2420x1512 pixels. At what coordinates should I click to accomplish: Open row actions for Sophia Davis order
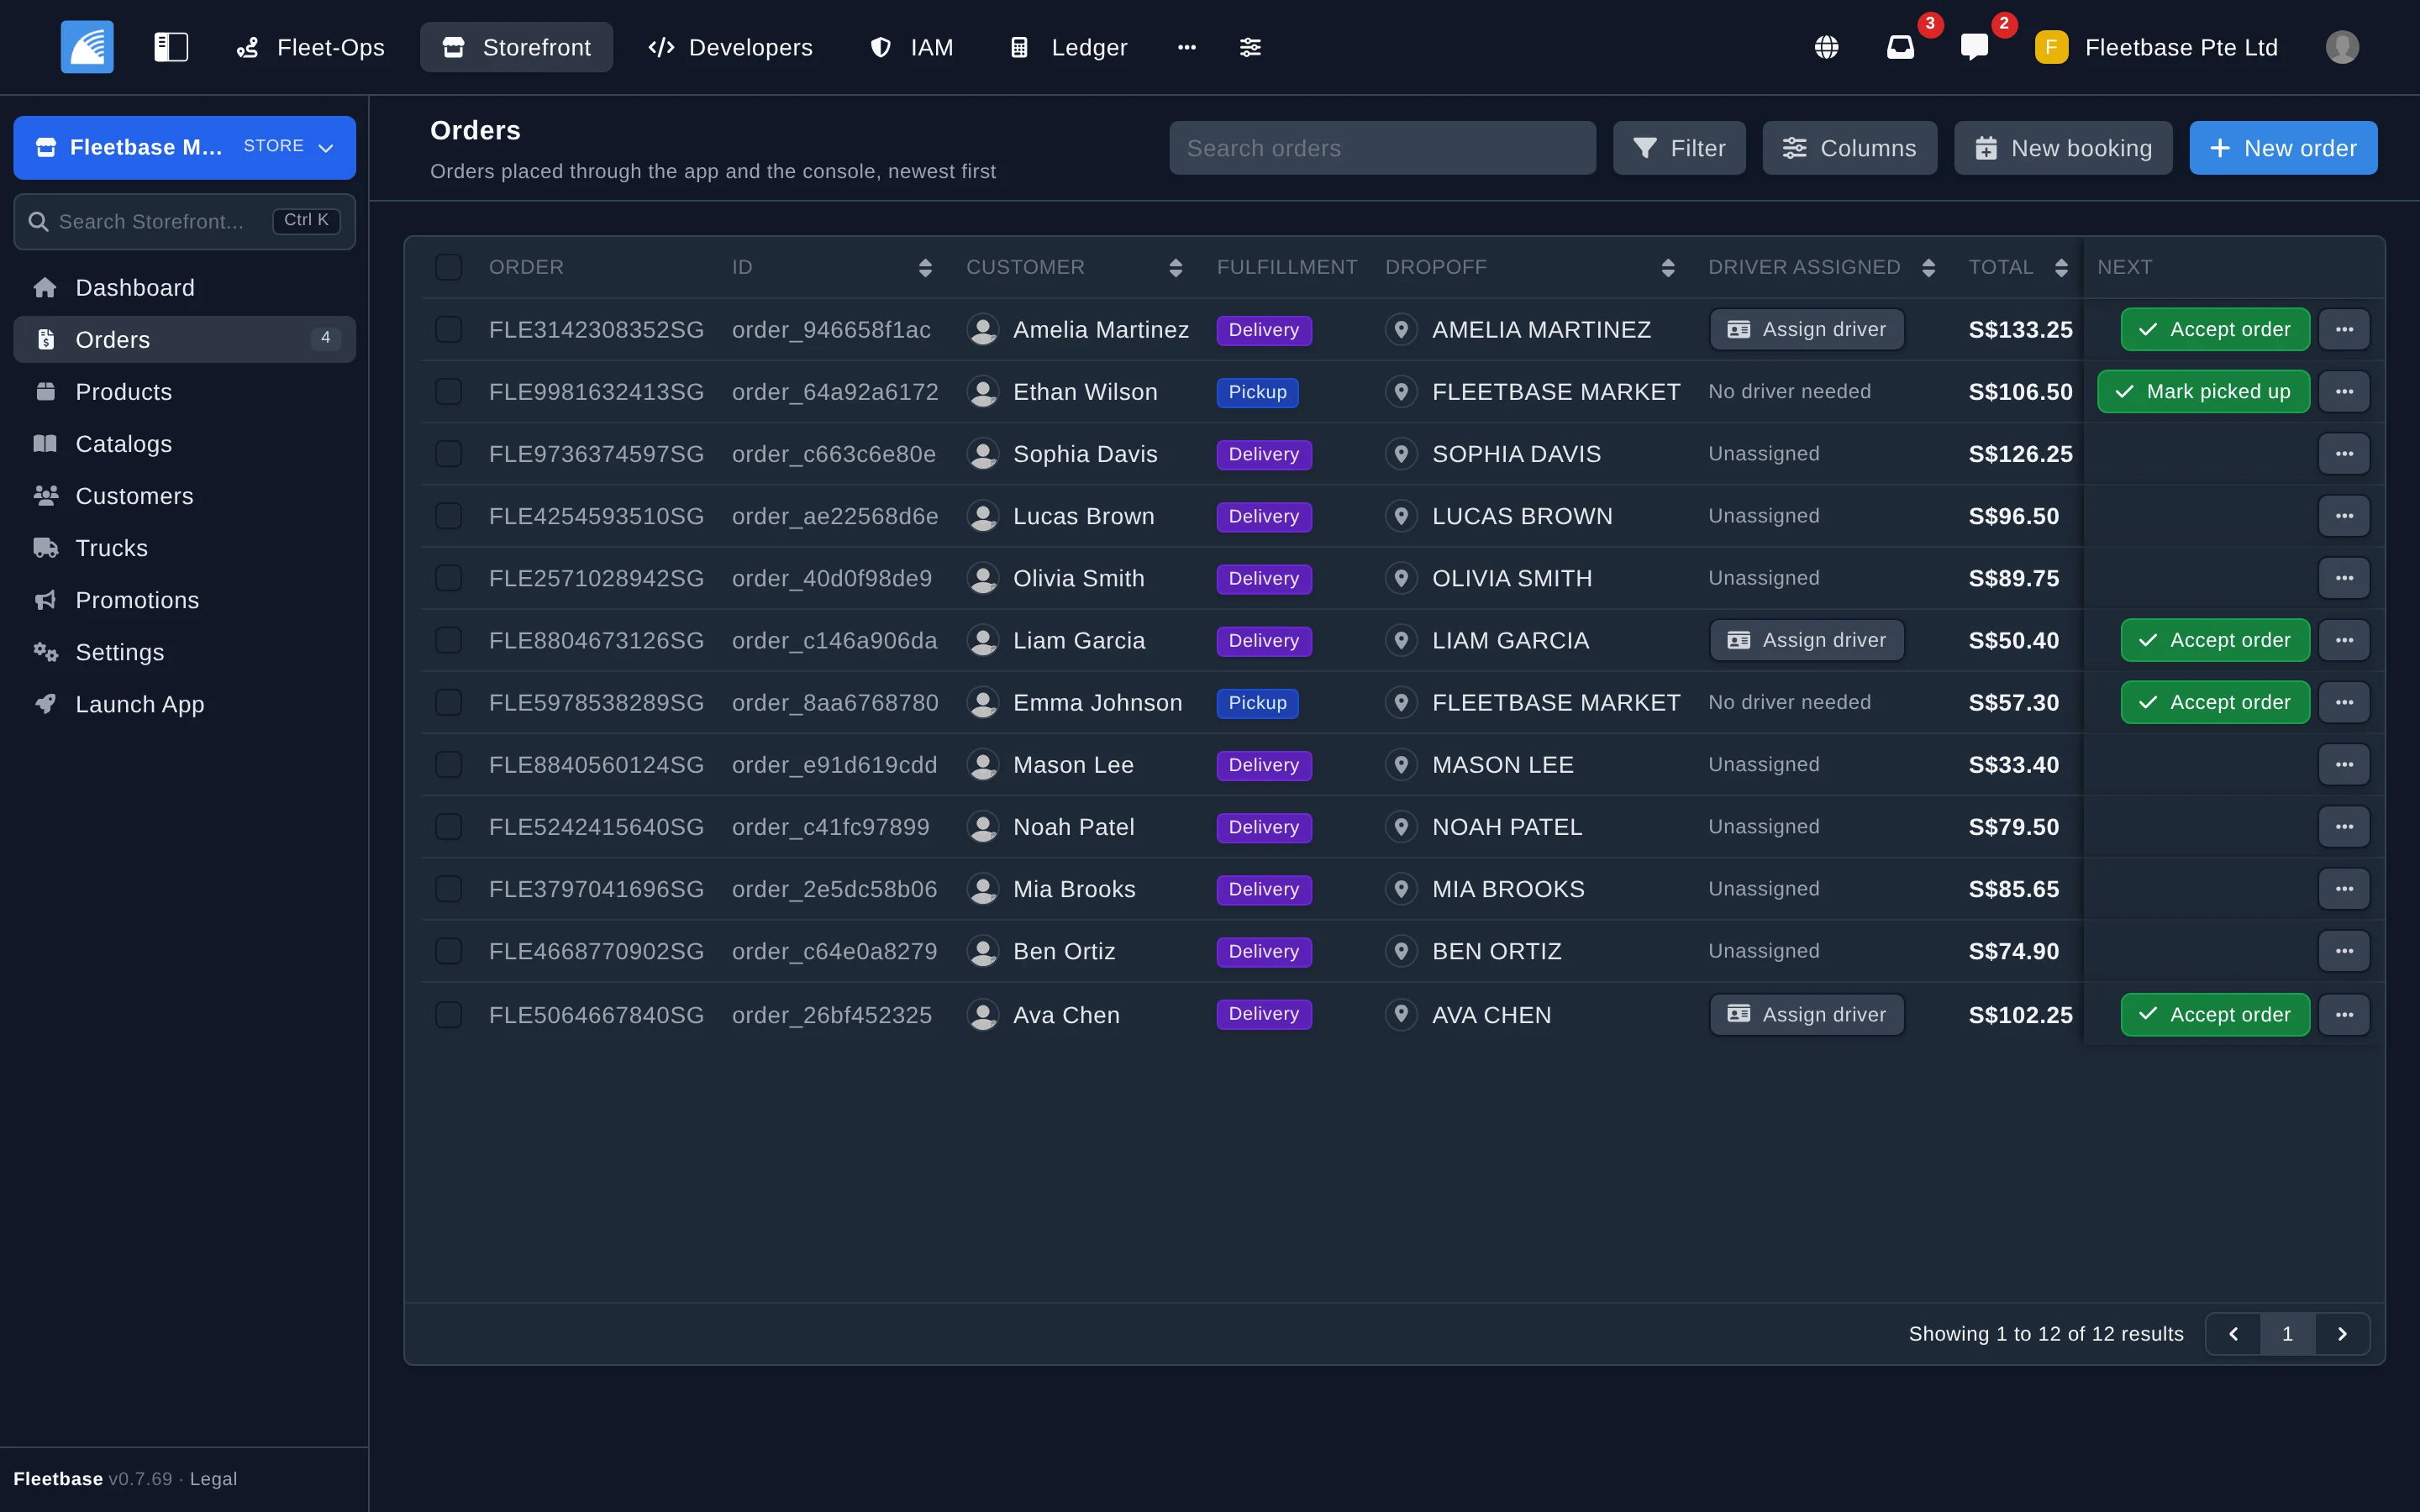pos(2344,454)
